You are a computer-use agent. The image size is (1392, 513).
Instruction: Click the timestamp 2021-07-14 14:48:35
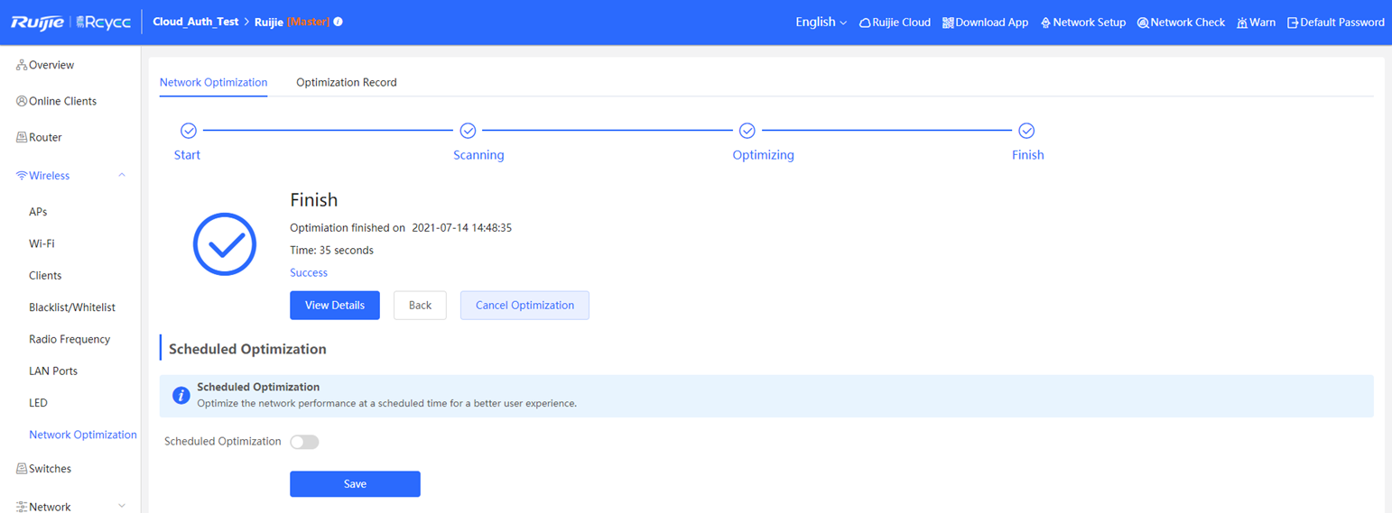pos(462,228)
